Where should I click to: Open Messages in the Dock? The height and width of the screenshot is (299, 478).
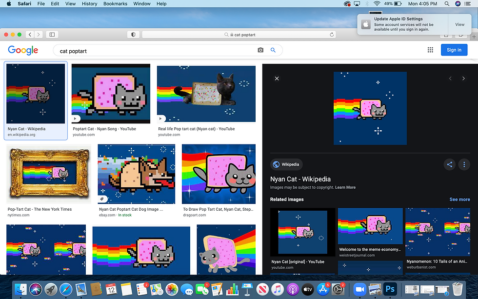[187, 289]
